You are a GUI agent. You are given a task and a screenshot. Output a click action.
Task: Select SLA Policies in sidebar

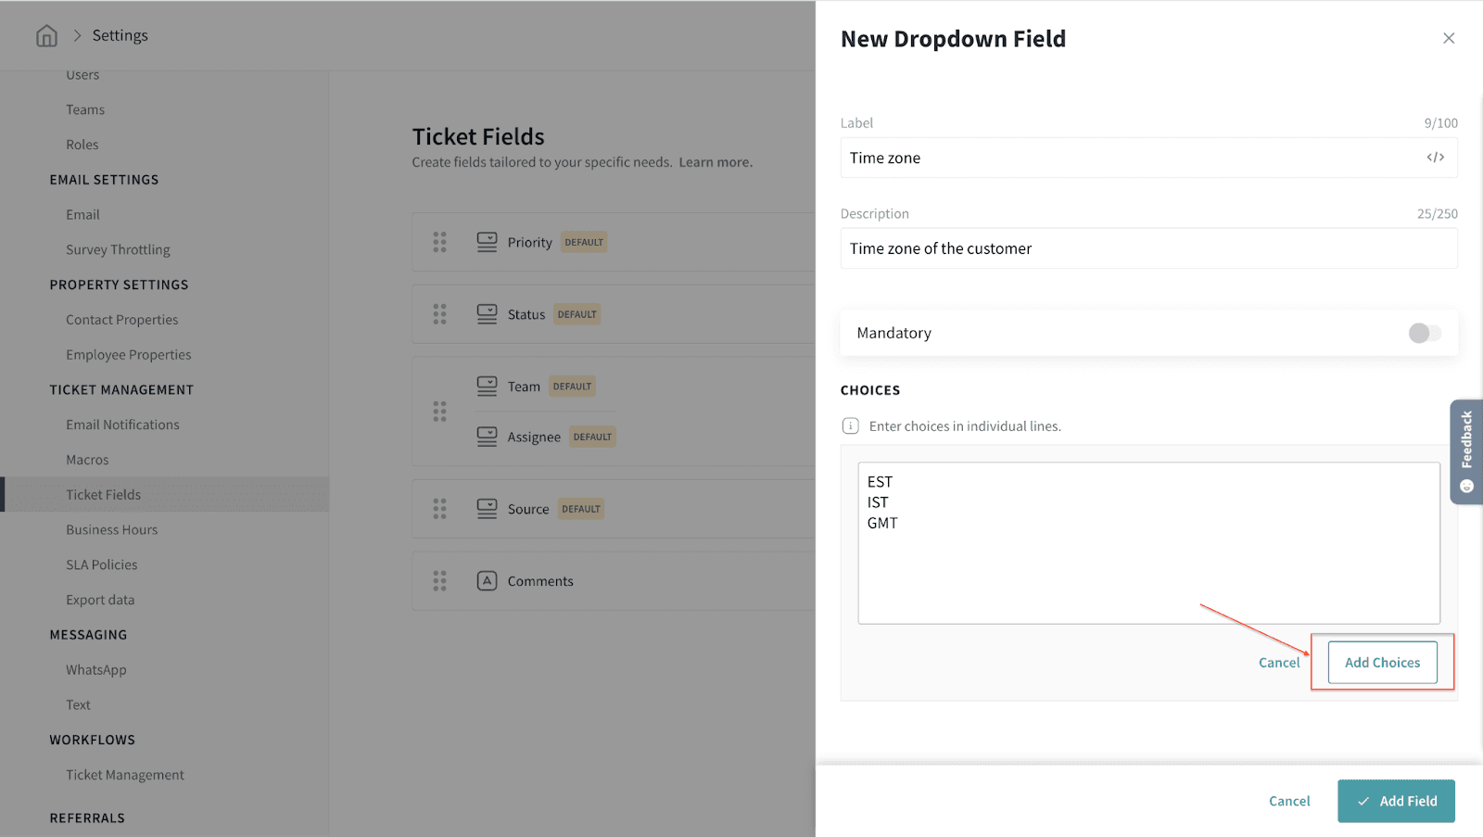coord(101,564)
